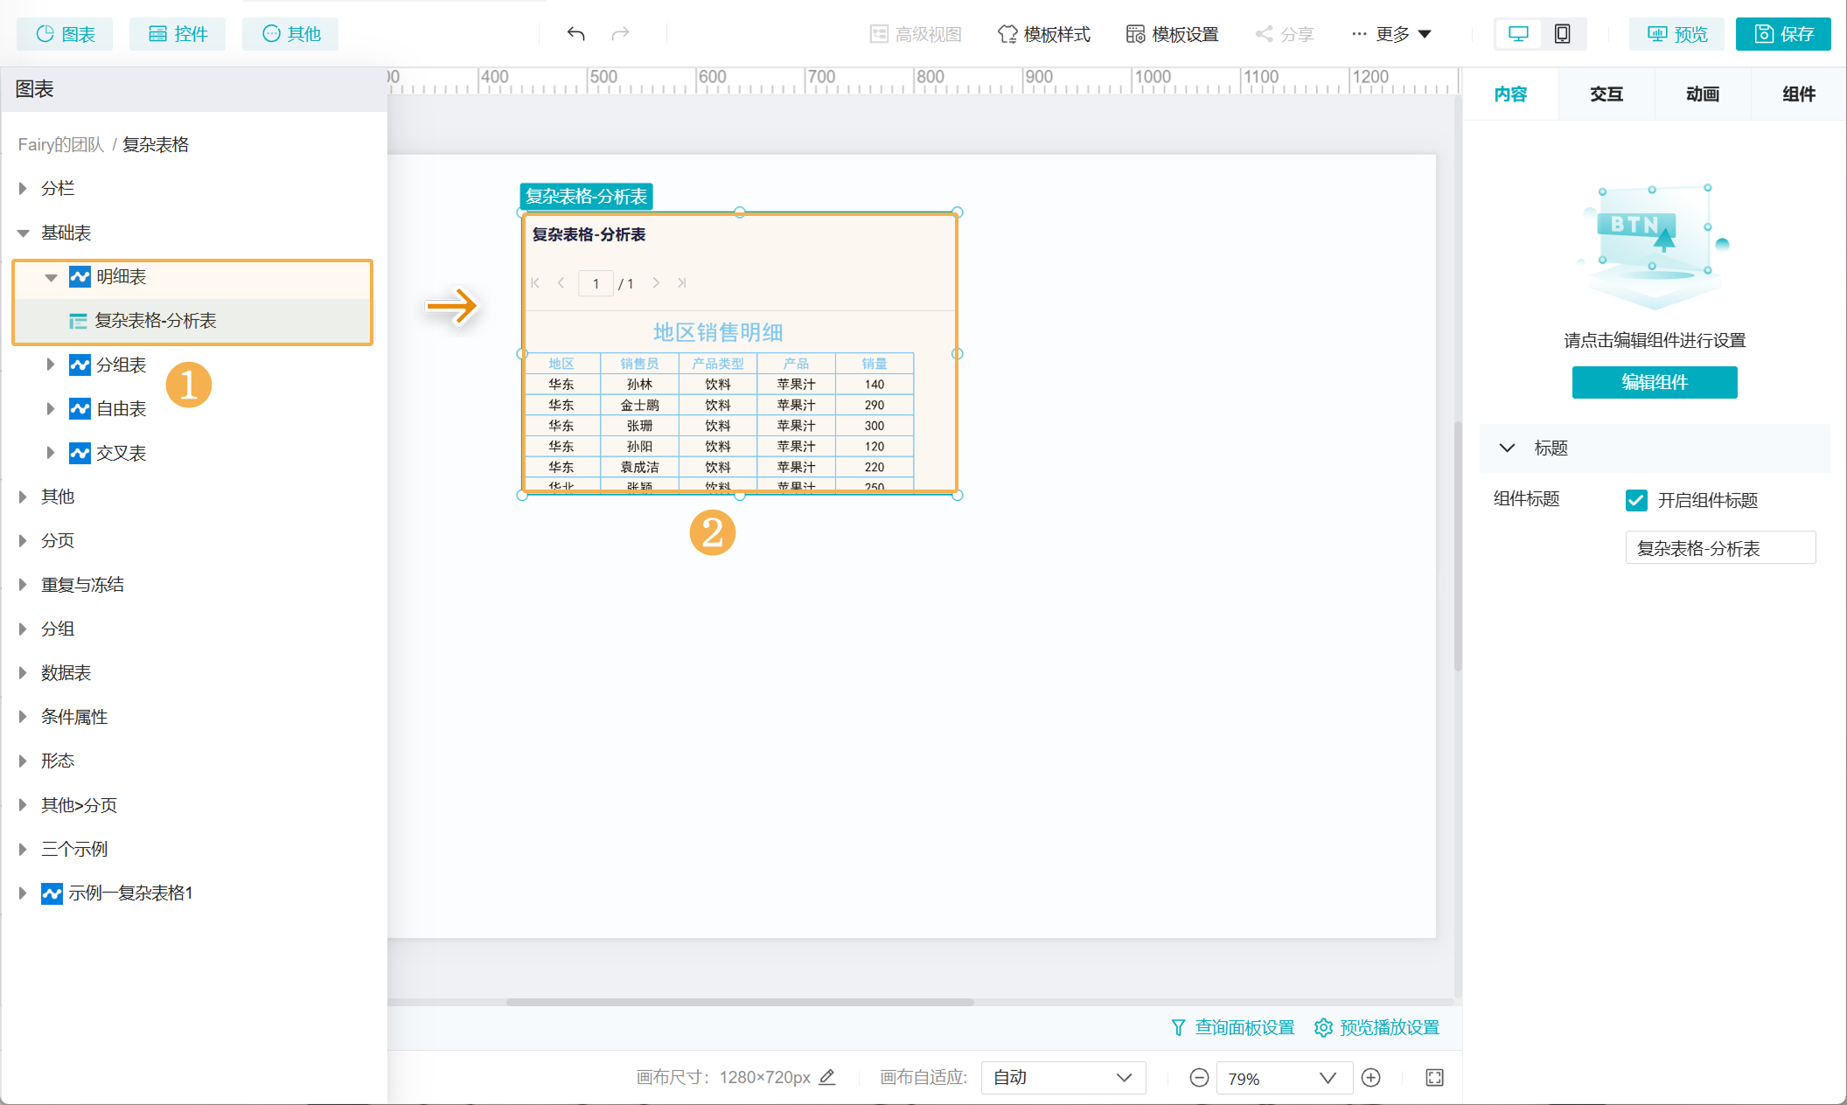Screen dimensions: 1847x1105
Task: Go to next page in table preview
Action: coord(656,283)
